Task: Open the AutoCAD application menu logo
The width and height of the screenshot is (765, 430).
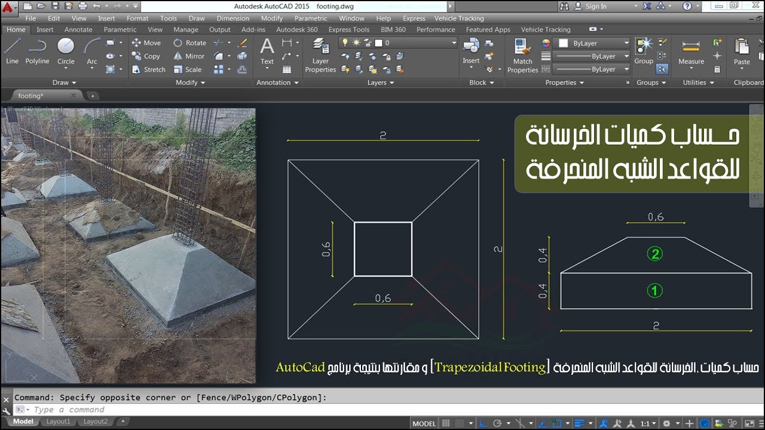Action: coord(8,7)
